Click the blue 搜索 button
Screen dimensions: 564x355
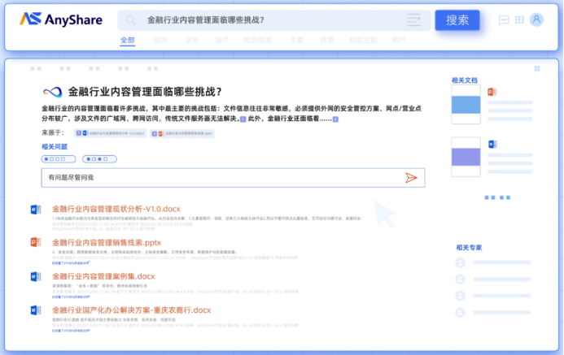coord(457,20)
